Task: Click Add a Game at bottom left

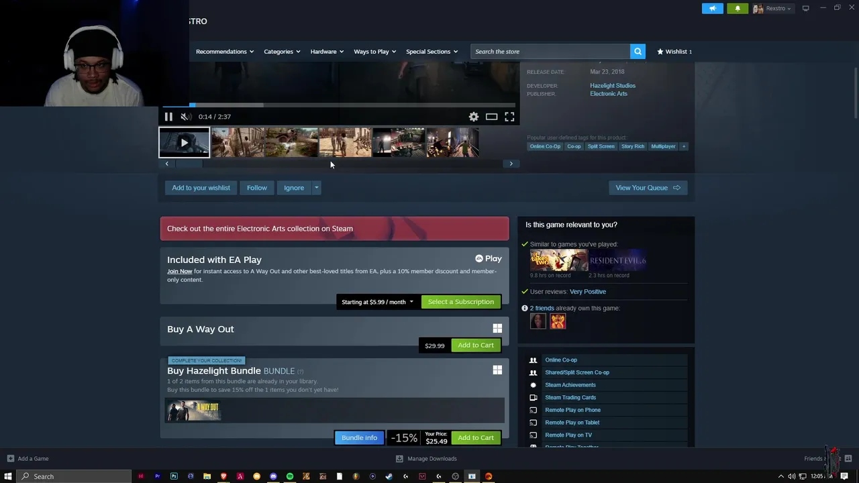Action: (28, 459)
